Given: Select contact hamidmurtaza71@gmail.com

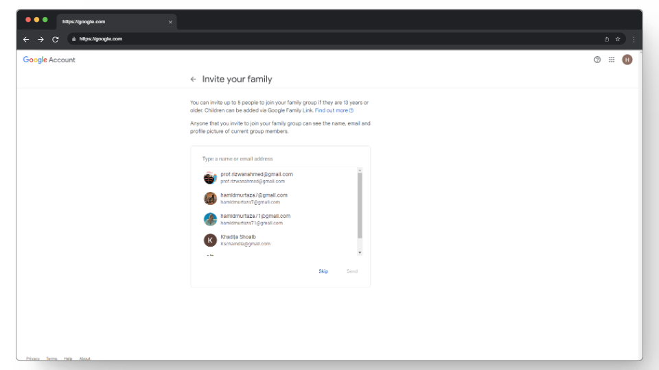Looking at the screenshot, I should (x=280, y=219).
